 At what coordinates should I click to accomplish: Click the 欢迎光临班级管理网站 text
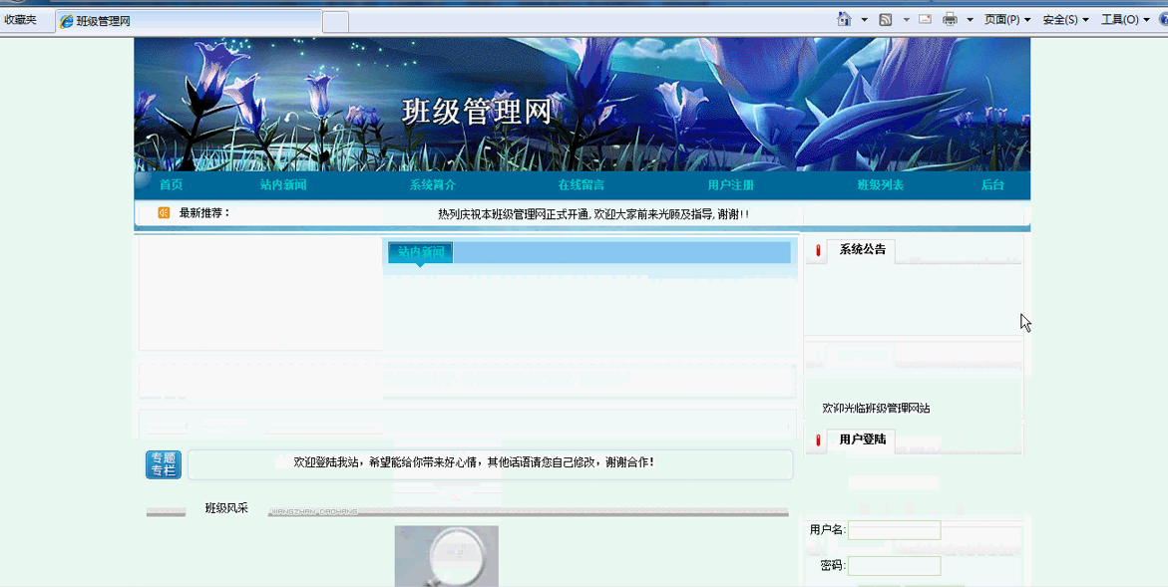[x=876, y=409]
